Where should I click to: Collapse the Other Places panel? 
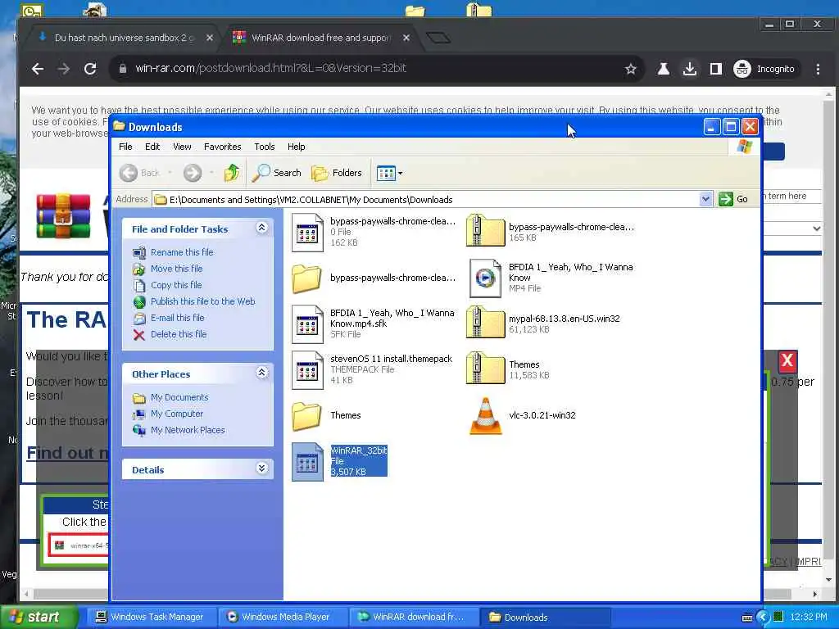pos(261,373)
